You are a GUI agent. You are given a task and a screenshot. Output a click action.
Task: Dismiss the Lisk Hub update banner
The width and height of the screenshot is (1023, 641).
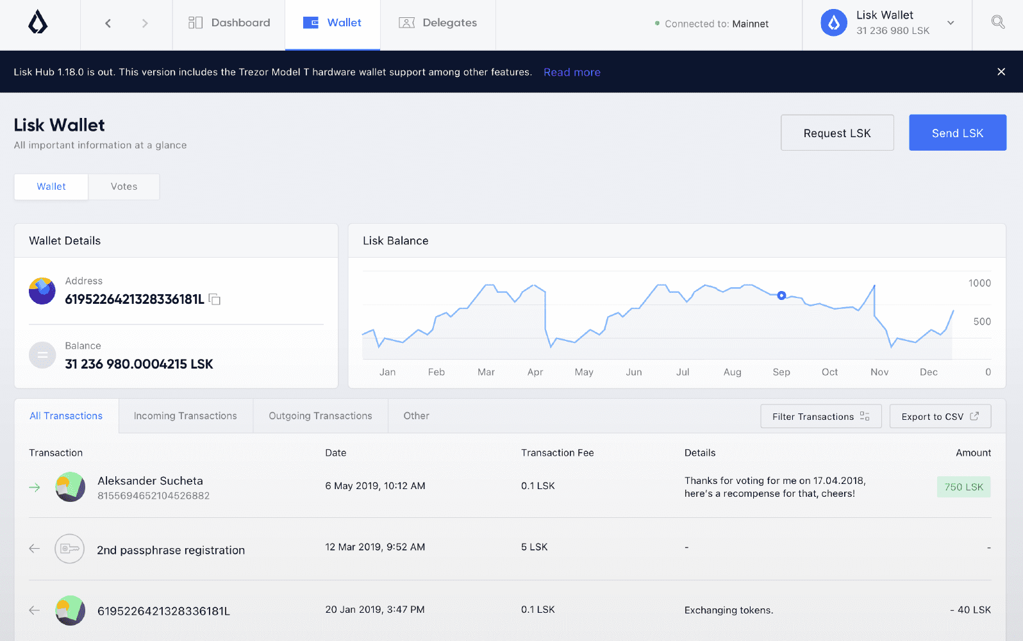[1001, 72]
